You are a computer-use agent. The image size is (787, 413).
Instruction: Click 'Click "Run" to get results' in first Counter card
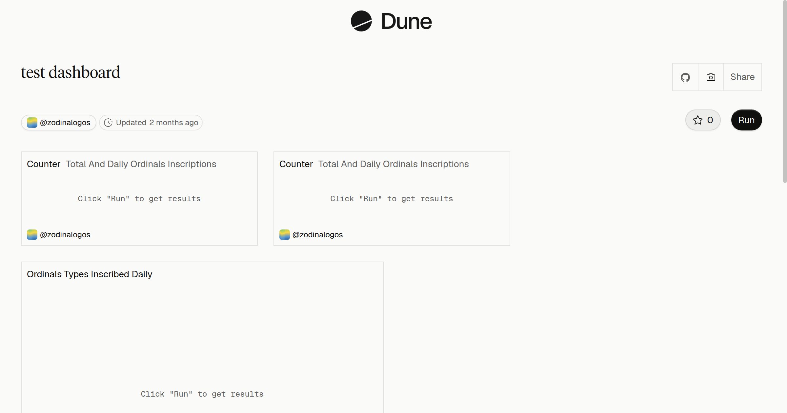tap(139, 199)
